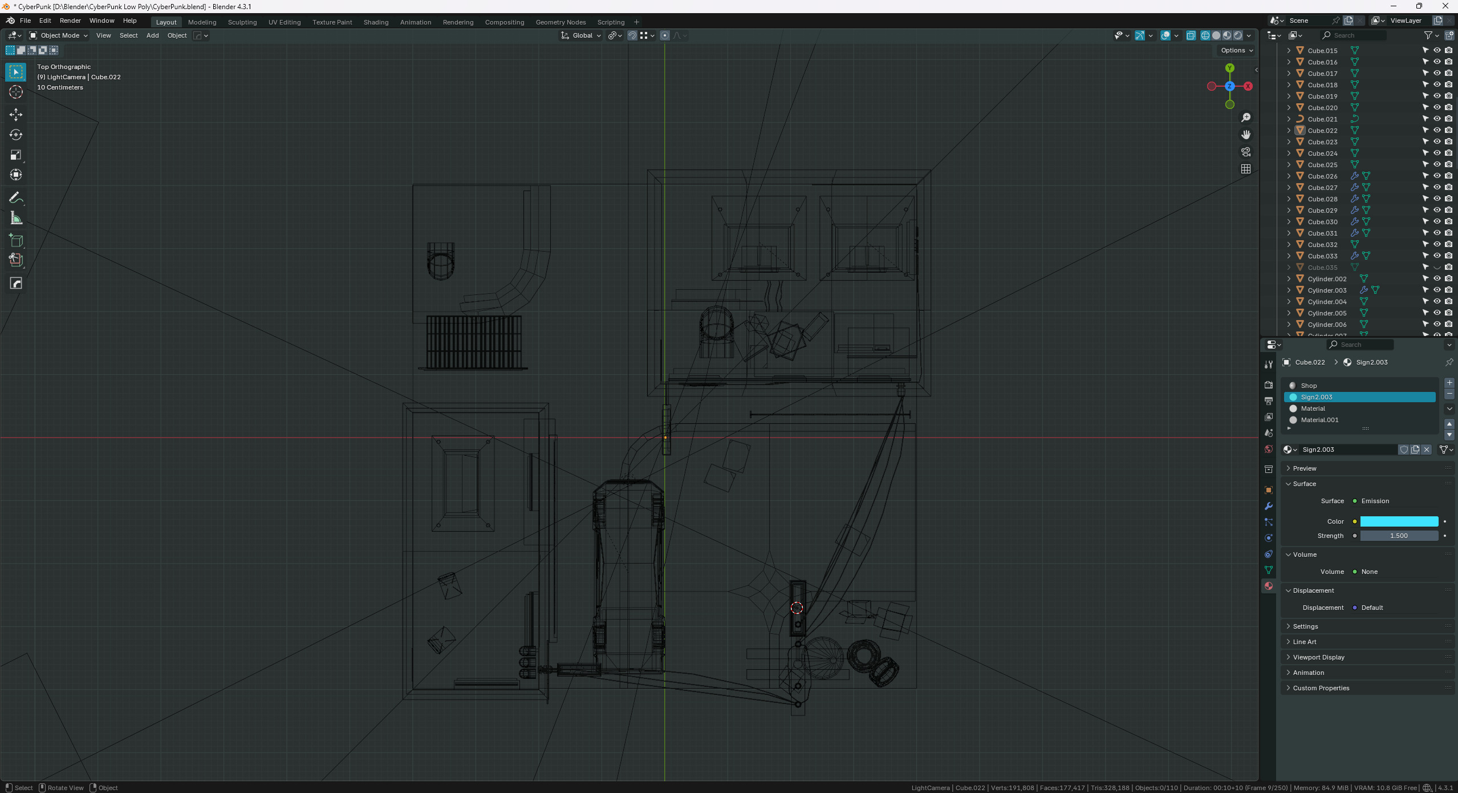Open the Modifiers wrench properties tab
This screenshot has width=1458, height=793.
(1269, 506)
